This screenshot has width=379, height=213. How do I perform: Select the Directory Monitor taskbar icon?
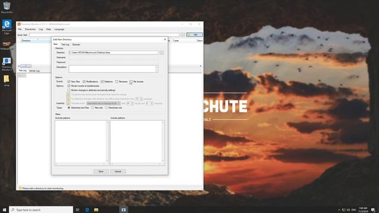click(124, 209)
